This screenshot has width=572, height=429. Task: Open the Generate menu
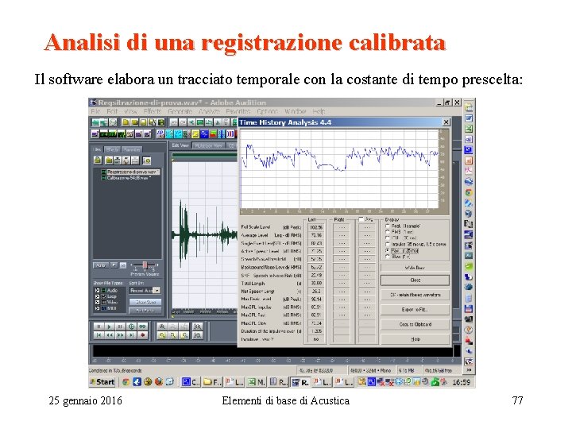point(180,111)
